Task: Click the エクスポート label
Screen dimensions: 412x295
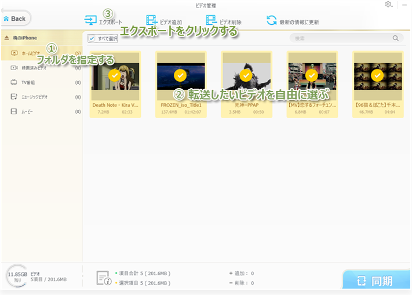Action: [x=110, y=22]
